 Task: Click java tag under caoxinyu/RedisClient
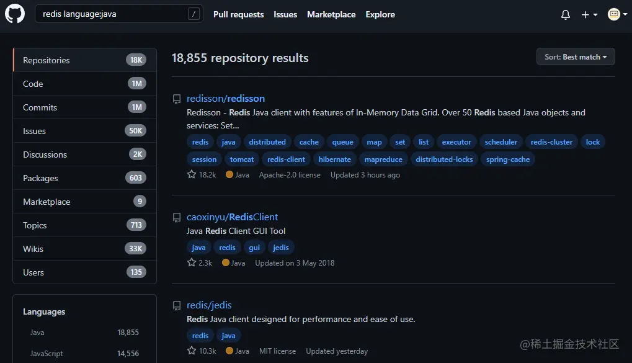(x=198, y=248)
